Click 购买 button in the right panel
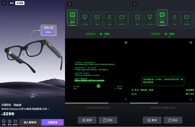Viewport: 195px width, 127px height. click(173, 120)
